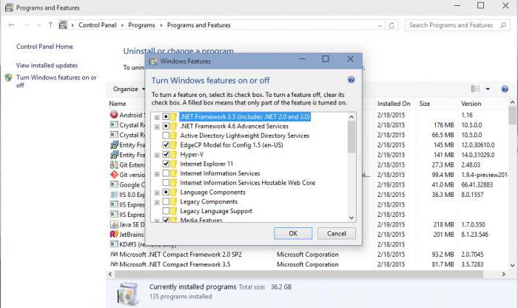Open the Organize dropdown menu
518x308 pixels.
tap(129, 89)
